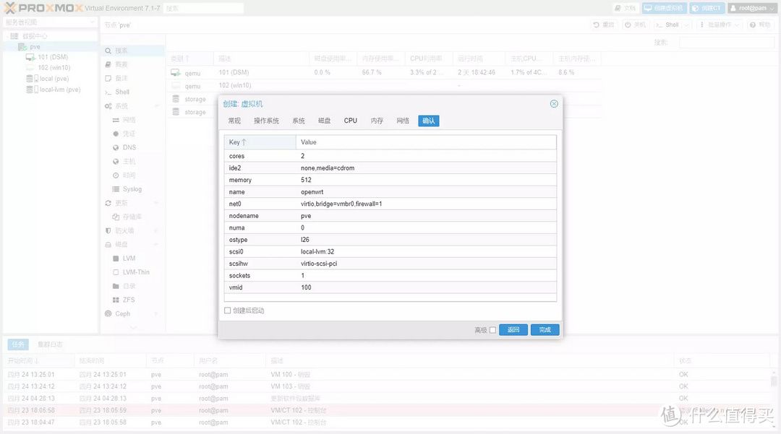The width and height of the screenshot is (781, 434).
Task: Sort by the Key column header
Action: click(237, 142)
